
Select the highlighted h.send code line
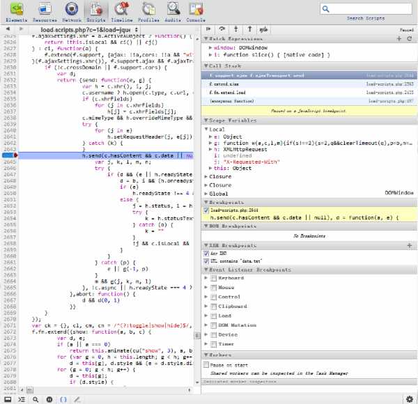click(x=106, y=155)
